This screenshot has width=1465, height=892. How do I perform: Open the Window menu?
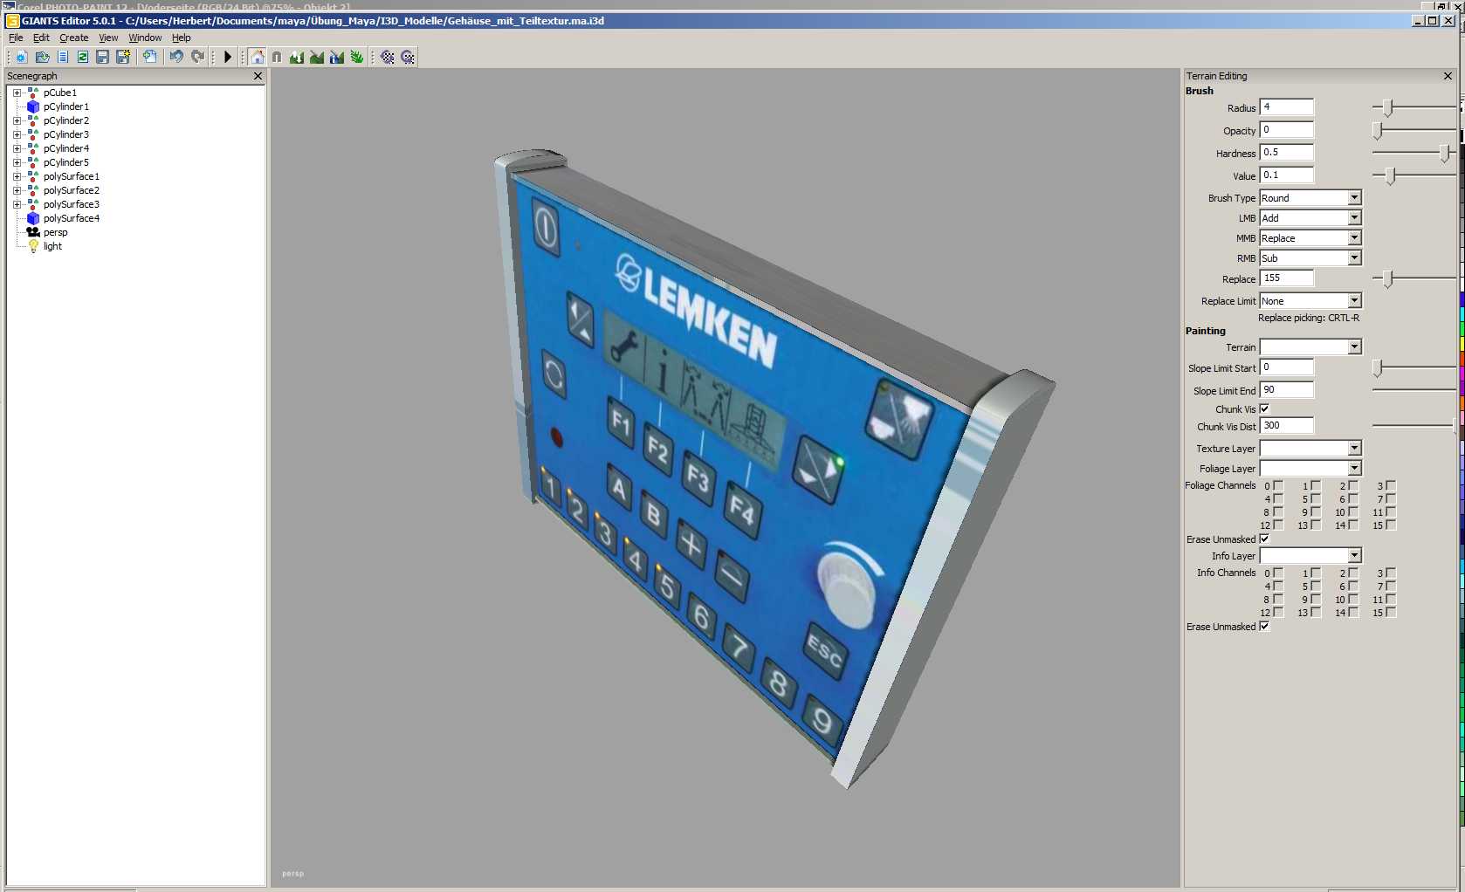coord(145,38)
